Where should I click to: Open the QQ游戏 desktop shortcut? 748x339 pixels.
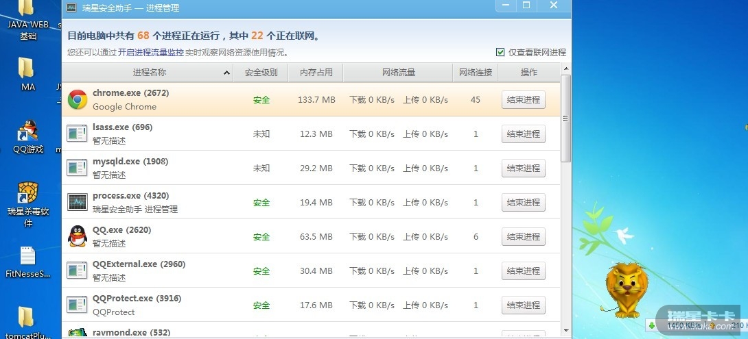[28, 130]
